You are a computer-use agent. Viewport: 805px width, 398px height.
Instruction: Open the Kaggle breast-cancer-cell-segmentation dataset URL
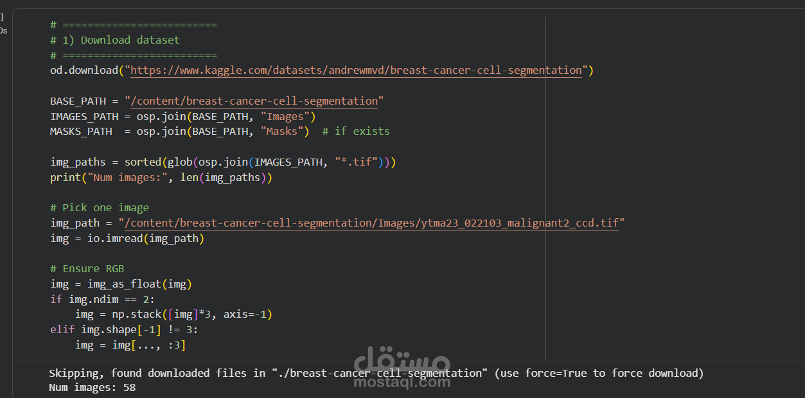pos(357,70)
